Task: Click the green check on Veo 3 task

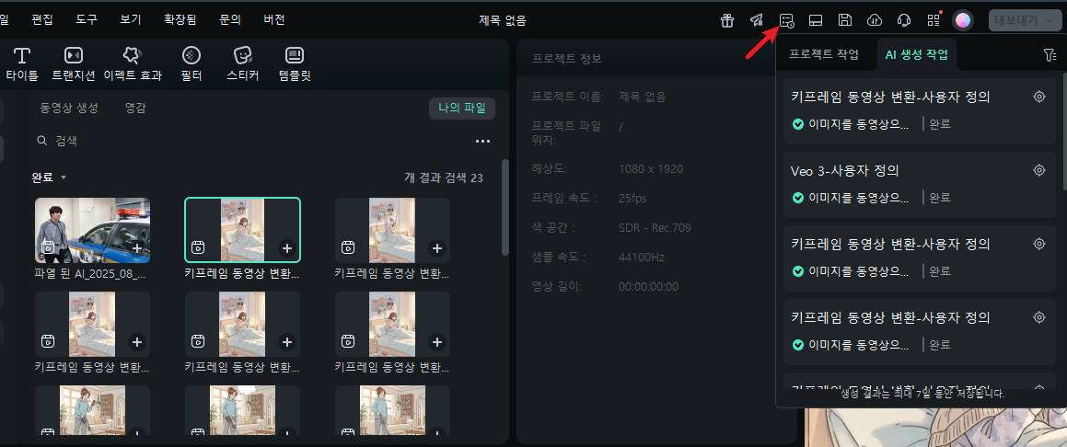Action: (x=798, y=198)
